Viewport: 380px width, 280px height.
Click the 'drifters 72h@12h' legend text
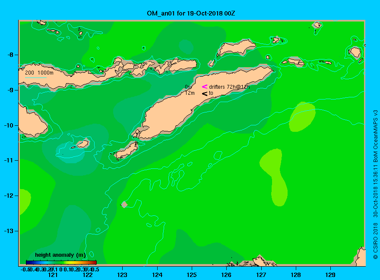pyautogui.click(x=229, y=87)
